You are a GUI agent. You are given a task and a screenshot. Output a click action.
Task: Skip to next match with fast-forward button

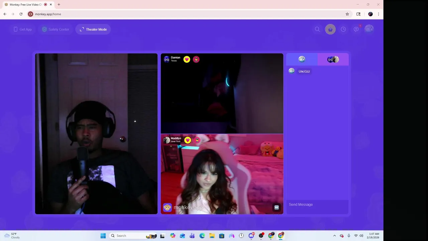tap(277, 208)
